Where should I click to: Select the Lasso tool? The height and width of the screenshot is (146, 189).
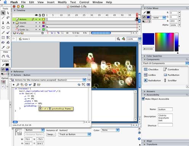click(x=8, y=17)
